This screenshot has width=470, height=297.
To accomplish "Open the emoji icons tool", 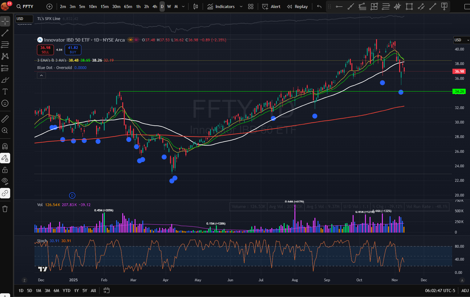I will point(5,103).
